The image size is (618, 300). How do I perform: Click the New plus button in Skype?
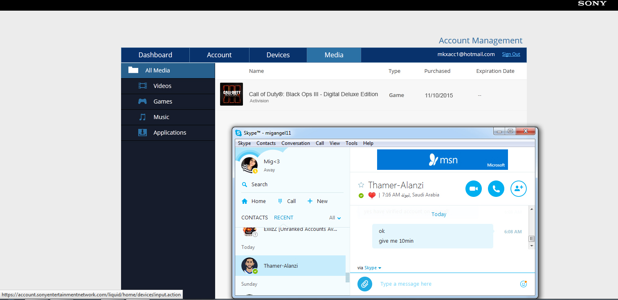(317, 201)
